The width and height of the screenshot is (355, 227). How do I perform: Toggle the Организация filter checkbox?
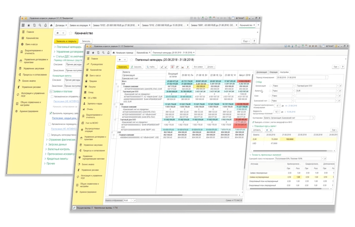coord(271,86)
